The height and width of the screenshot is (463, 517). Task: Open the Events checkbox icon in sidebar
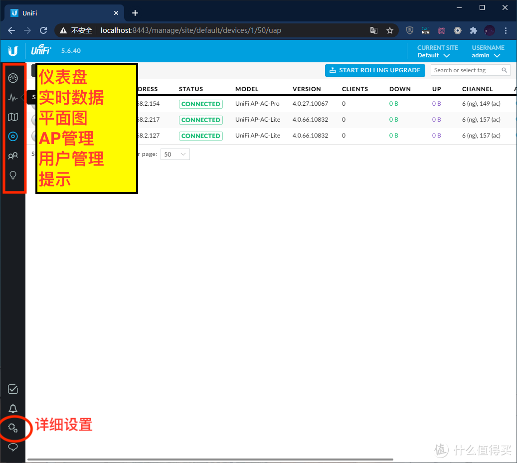pyautogui.click(x=13, y=389)
